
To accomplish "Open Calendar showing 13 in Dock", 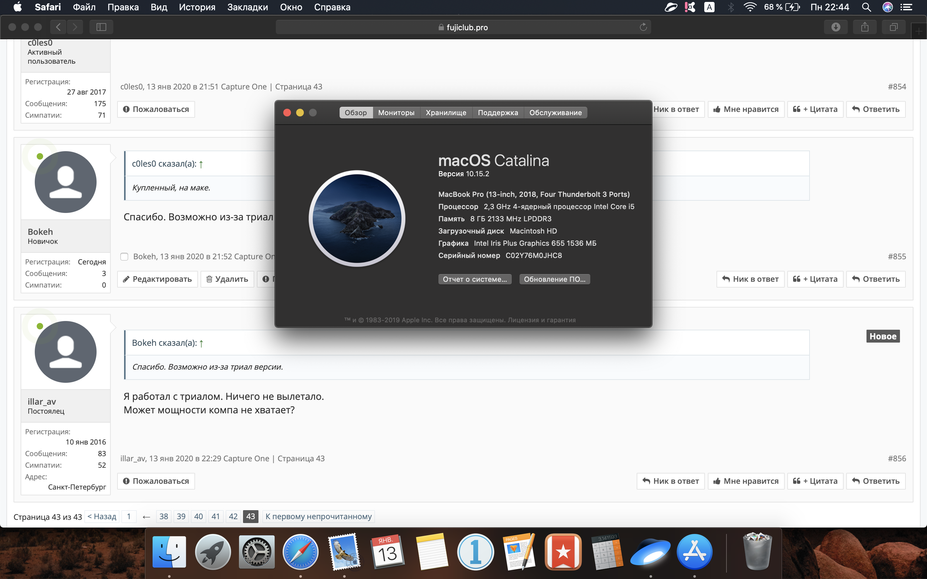I will pos(388,552).
